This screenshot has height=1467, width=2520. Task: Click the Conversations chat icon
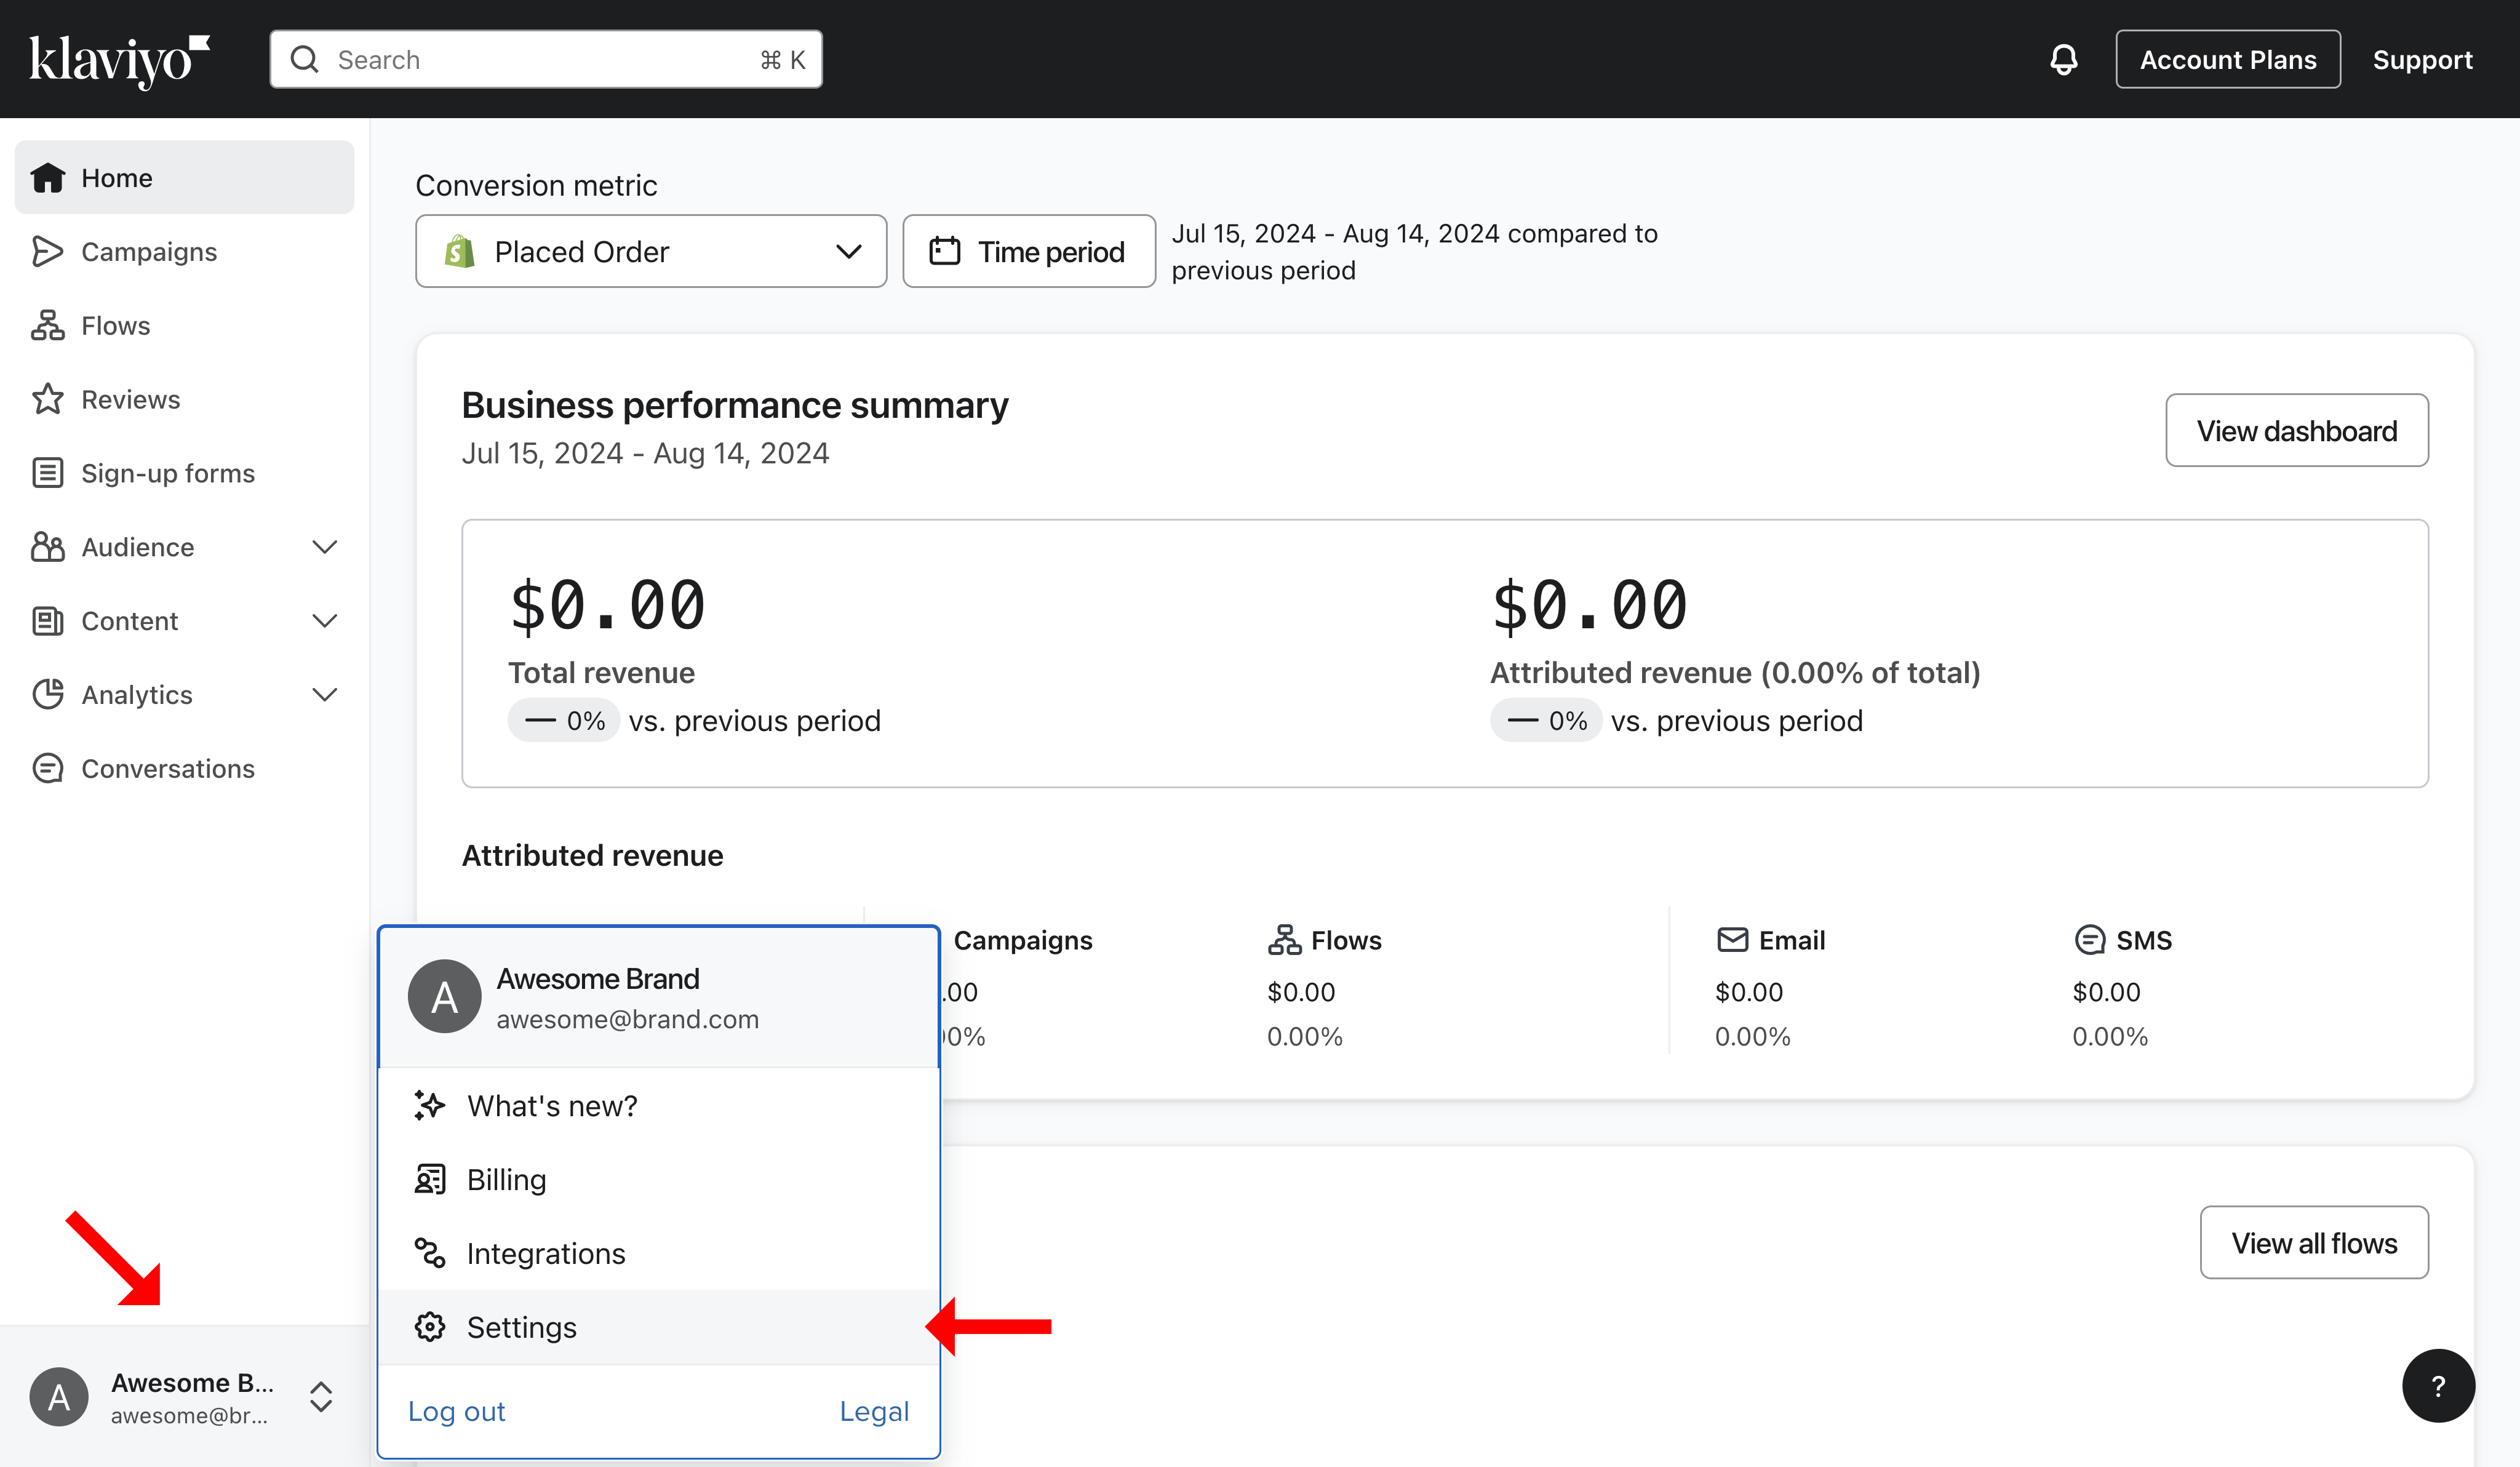pyautogui.click(x=48, y=769)
